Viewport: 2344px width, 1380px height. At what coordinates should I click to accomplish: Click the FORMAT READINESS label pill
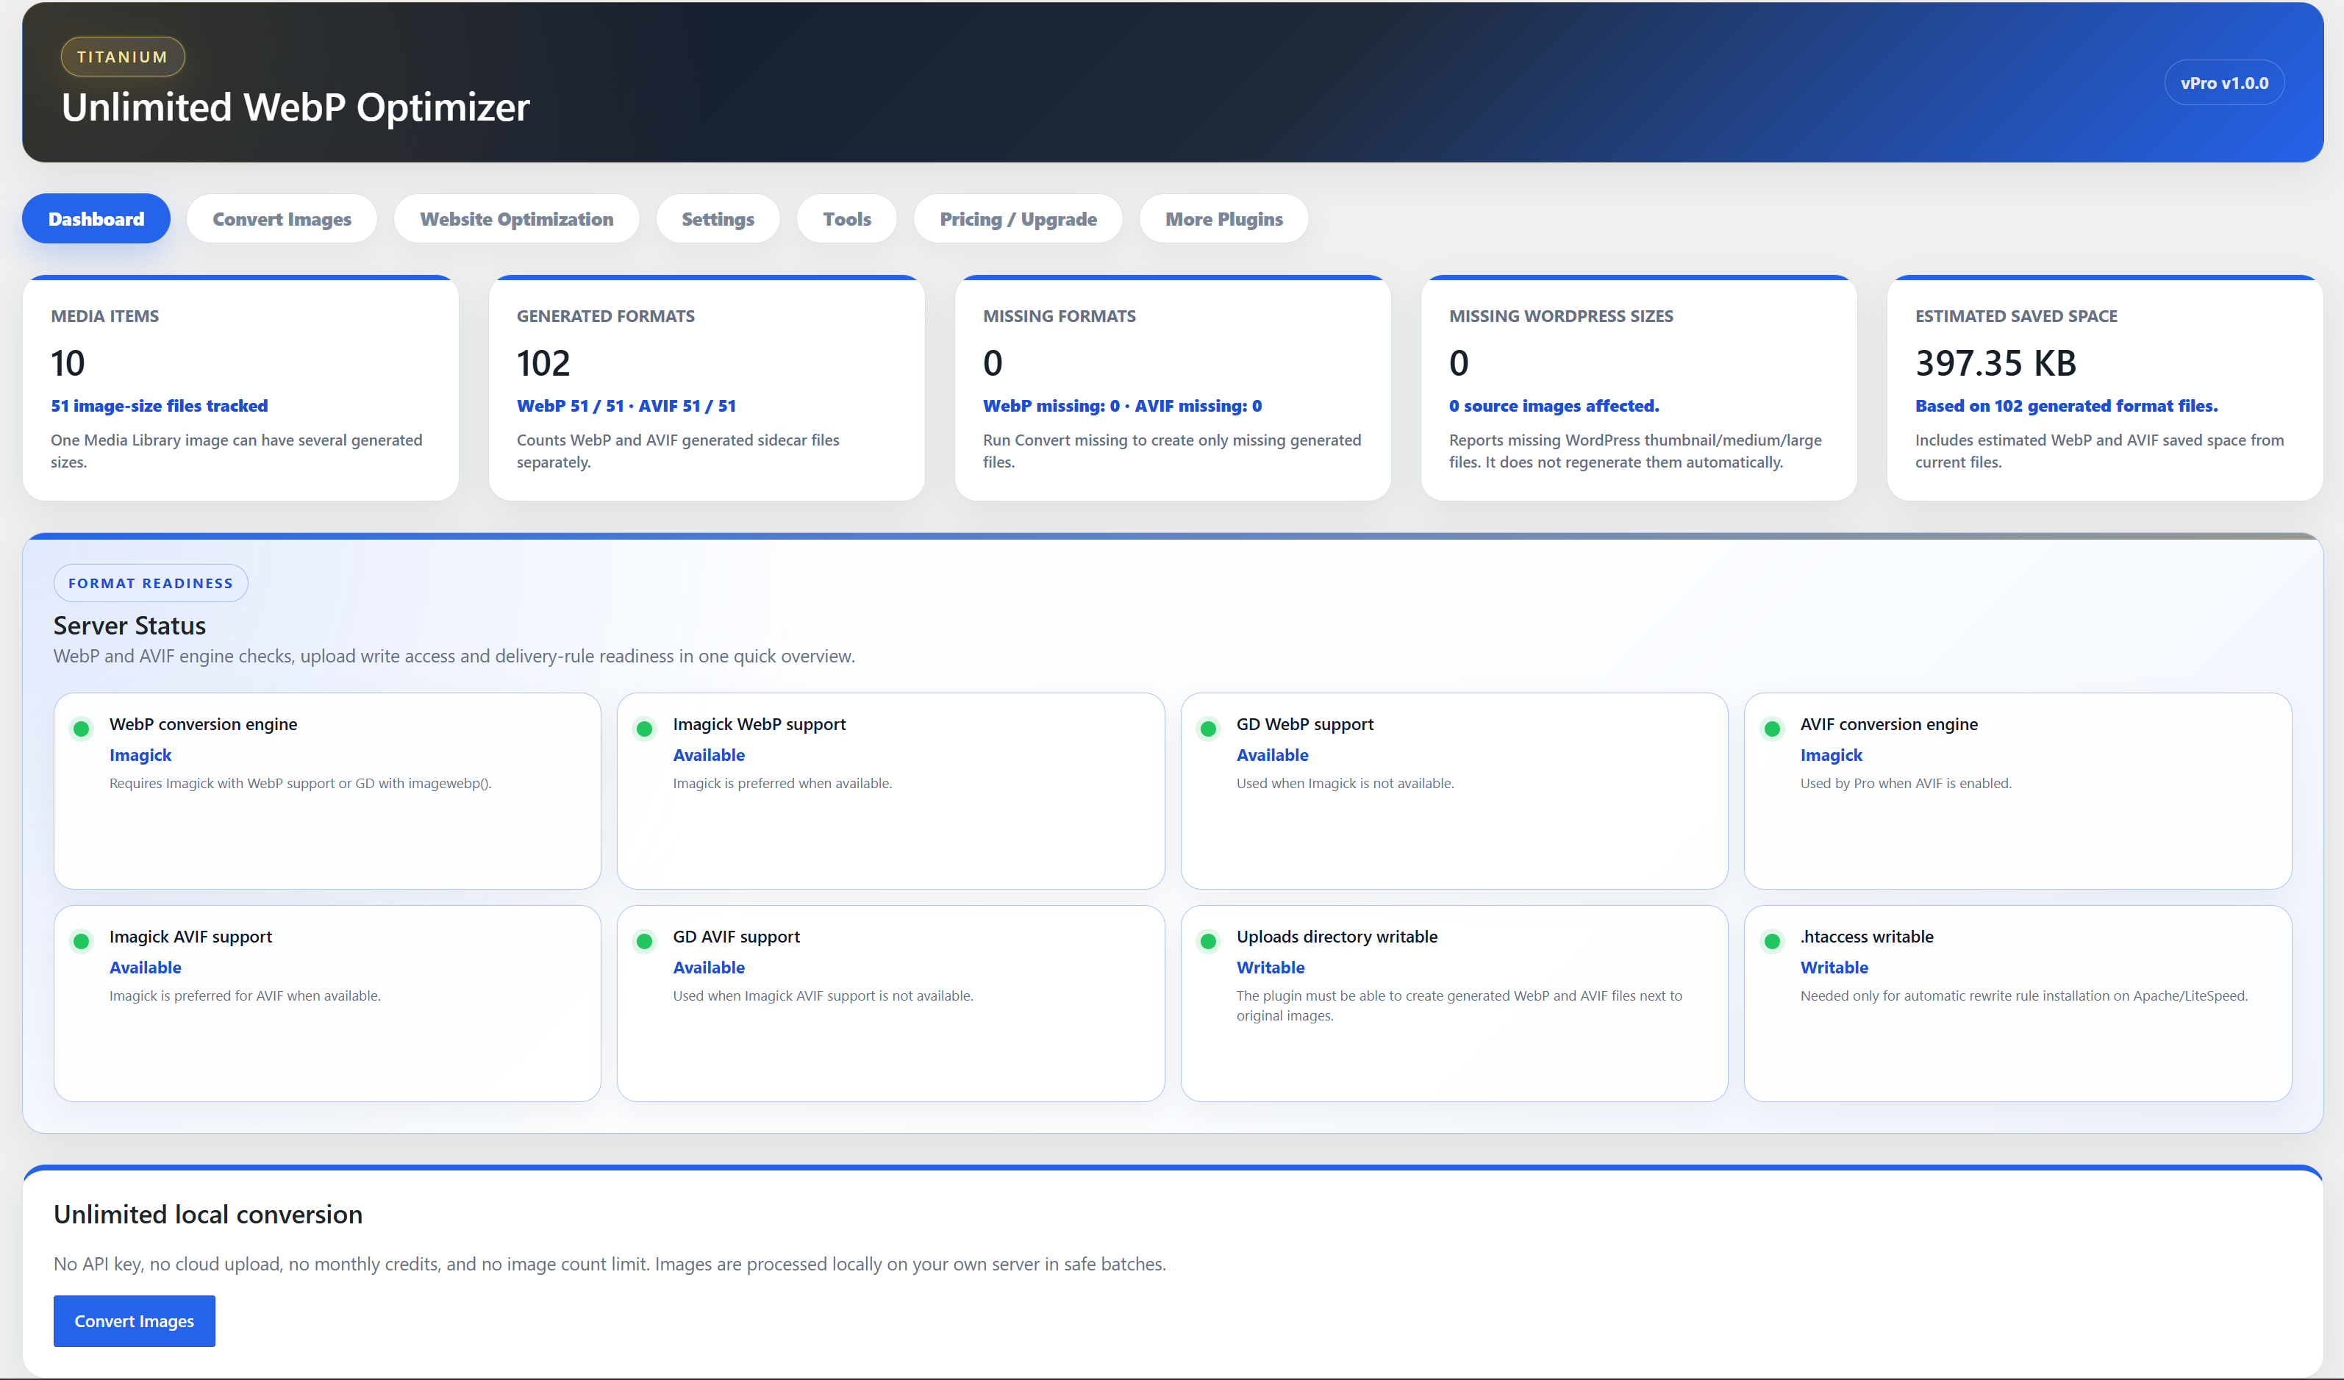(x=151, y=583)
